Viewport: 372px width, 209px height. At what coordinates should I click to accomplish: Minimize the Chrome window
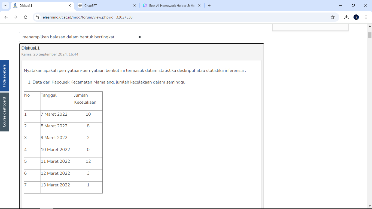click(x=341, y=5)
